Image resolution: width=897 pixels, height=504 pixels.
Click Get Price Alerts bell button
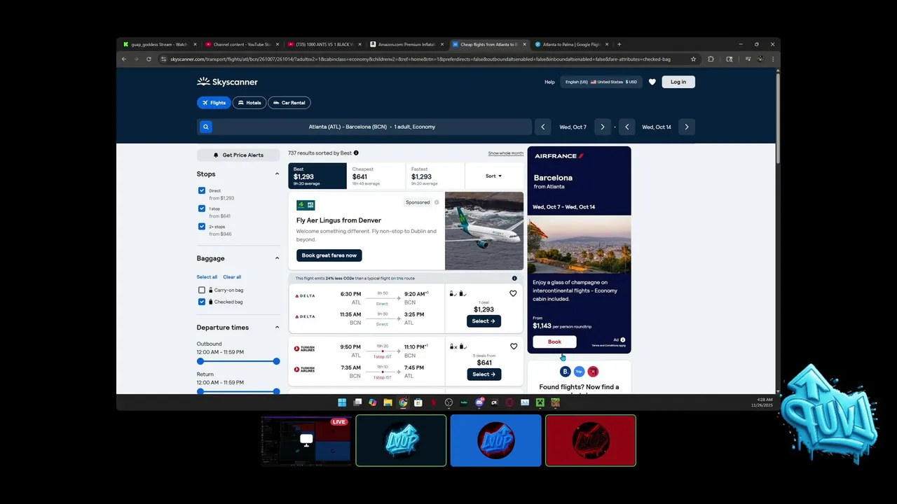coord(238,155)
